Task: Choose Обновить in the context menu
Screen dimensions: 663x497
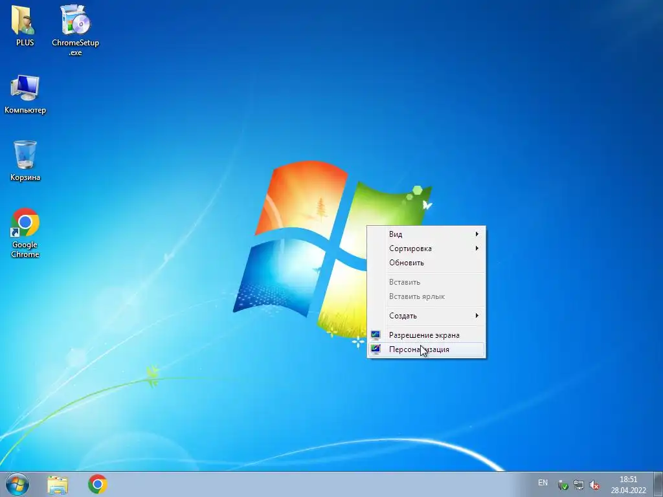Action: (426, 263)
